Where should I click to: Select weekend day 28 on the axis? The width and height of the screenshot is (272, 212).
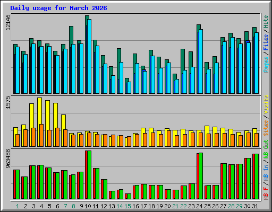pos(231,206)
